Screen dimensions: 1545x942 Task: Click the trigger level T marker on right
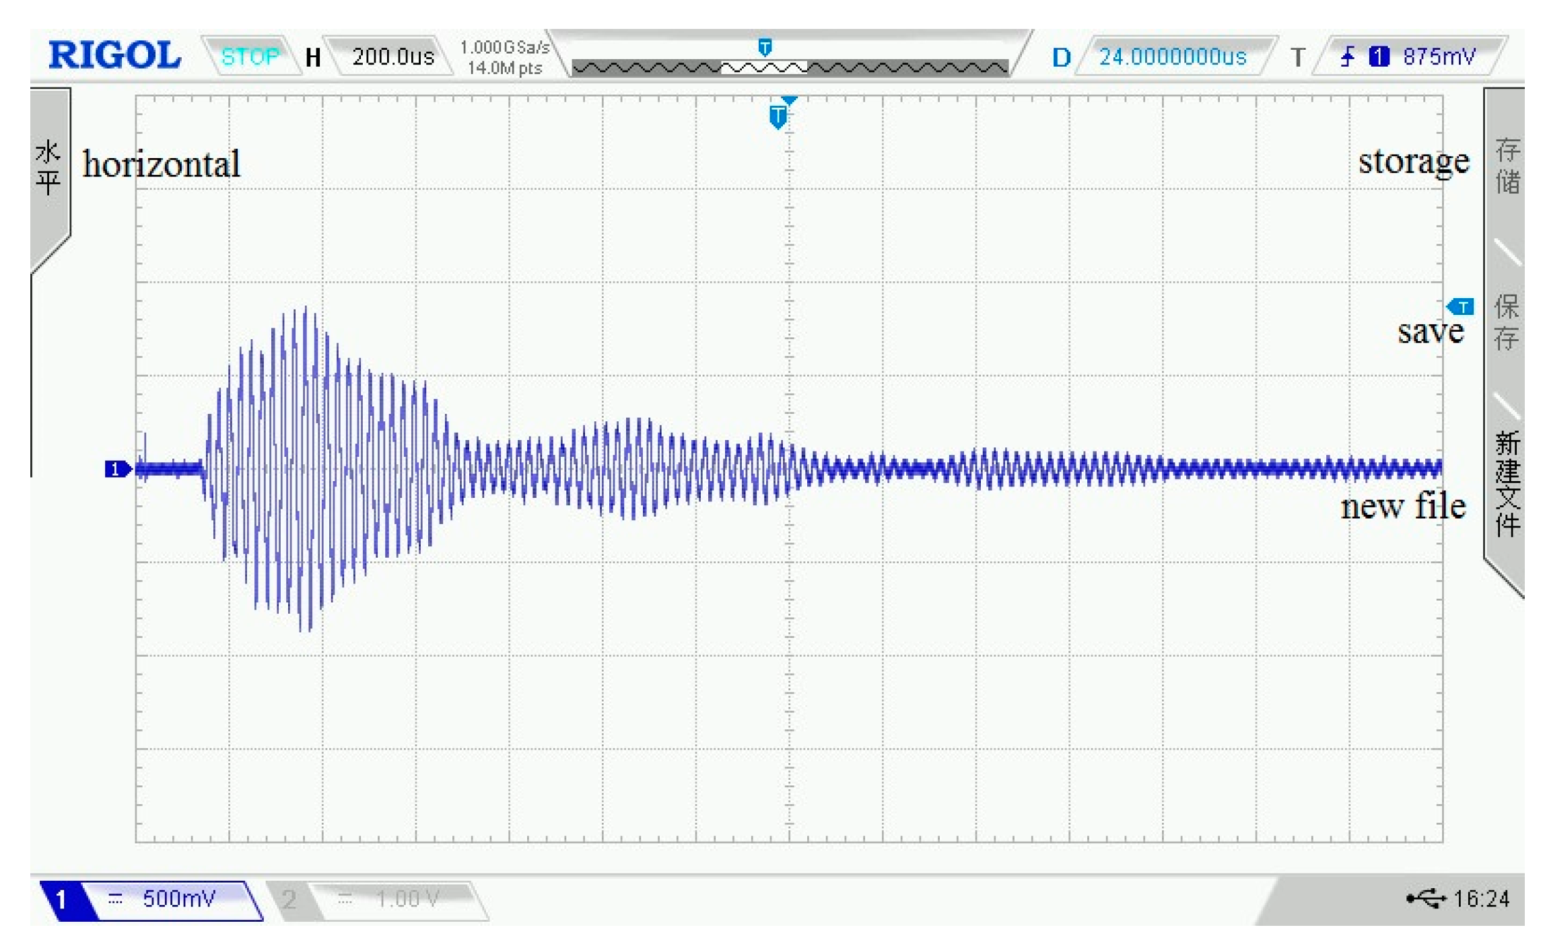click(1461, 307)
